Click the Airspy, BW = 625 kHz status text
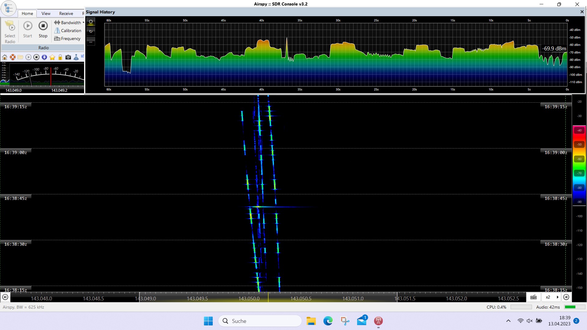 pyautogui.click(x=24, y=307)
